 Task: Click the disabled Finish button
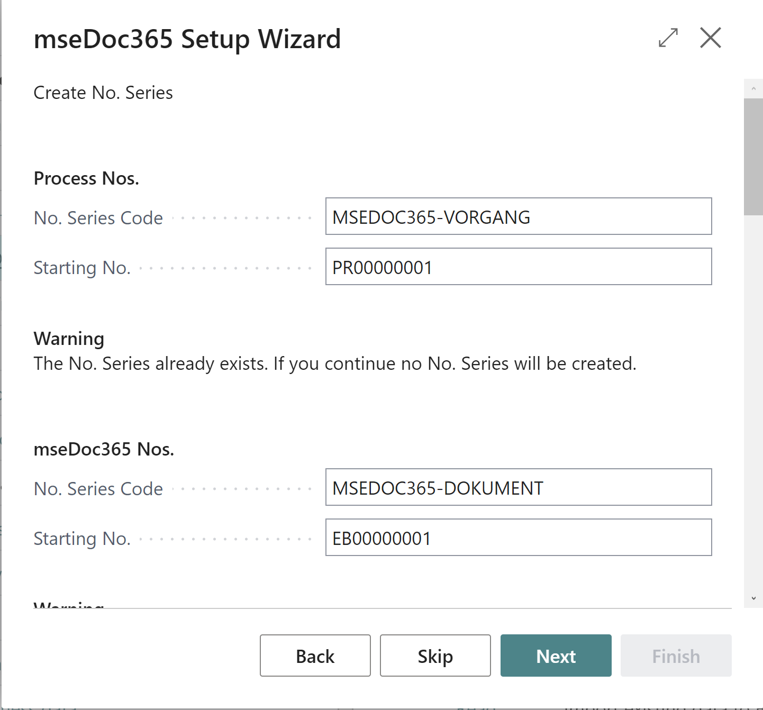pyautogui.click(x=676, y=656)
